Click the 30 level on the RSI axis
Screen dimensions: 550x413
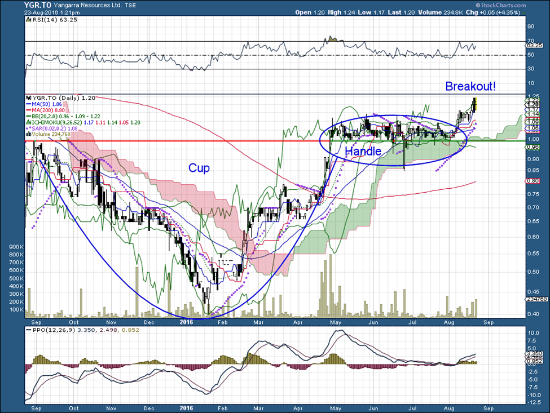coord(531,69)
